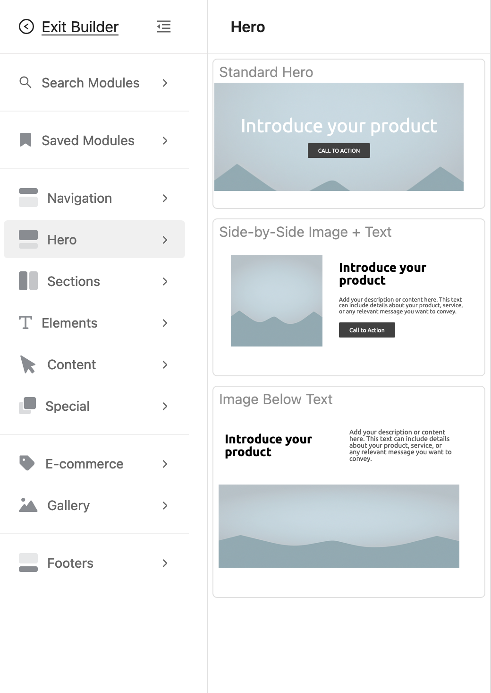Click the Call to Action button in Side-by-Side preview
This screenshot has width=491, height=693.
tap(367, 330)
